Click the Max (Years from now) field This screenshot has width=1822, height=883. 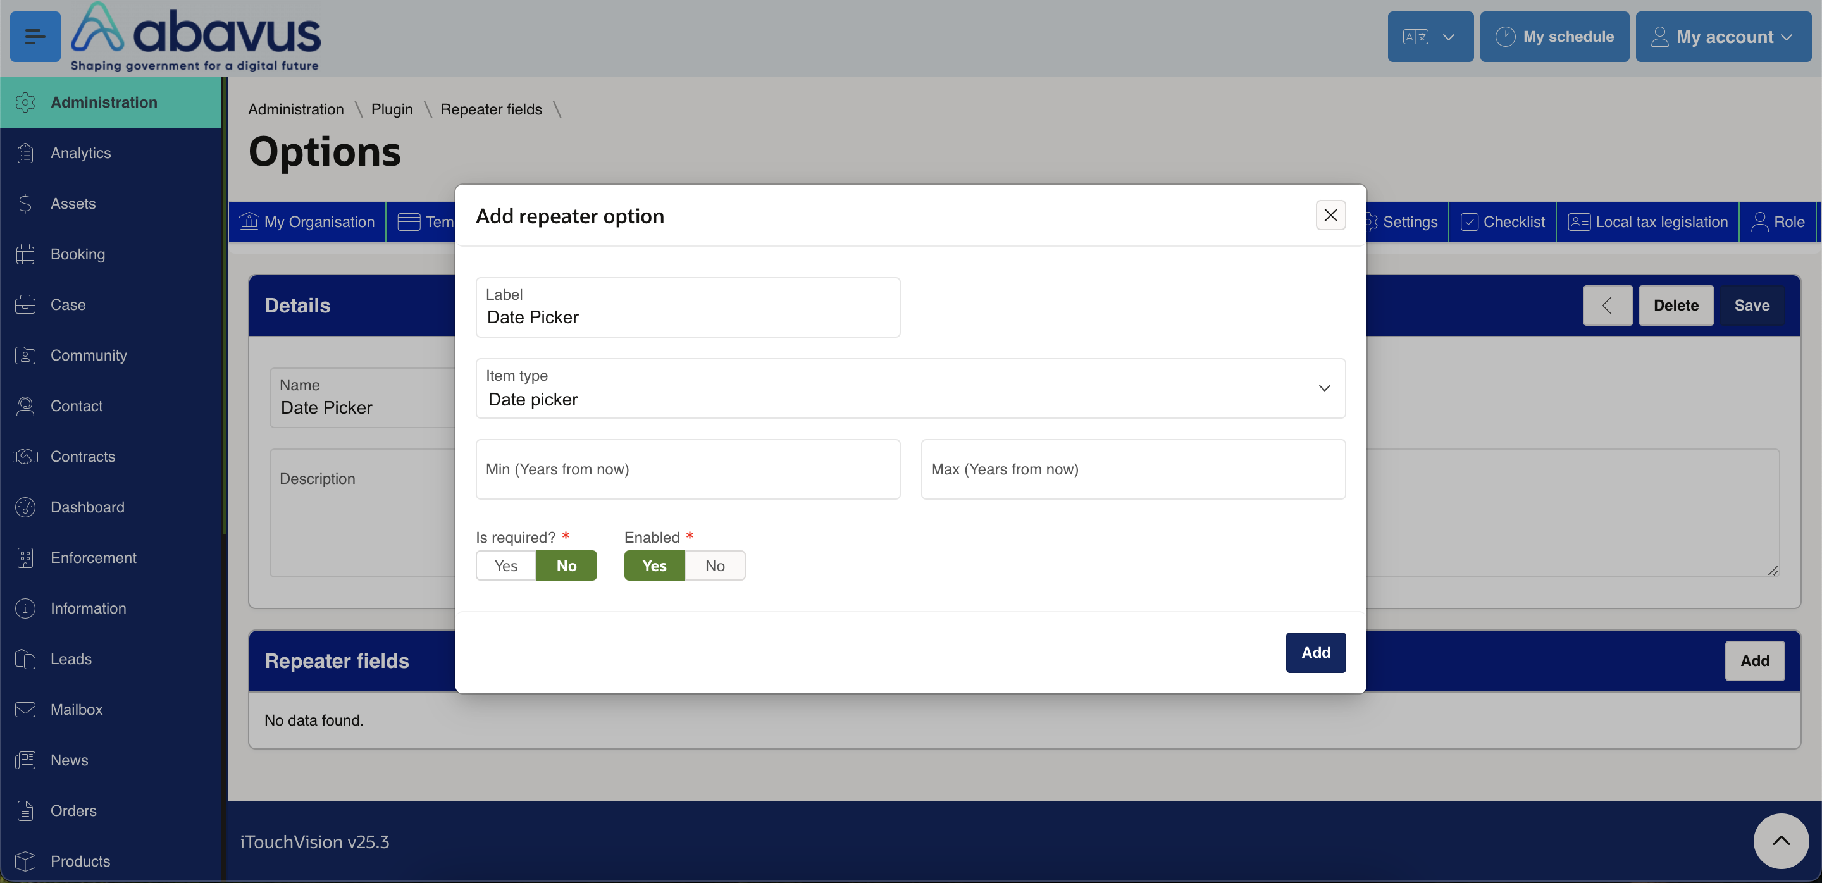(1133, 469)
